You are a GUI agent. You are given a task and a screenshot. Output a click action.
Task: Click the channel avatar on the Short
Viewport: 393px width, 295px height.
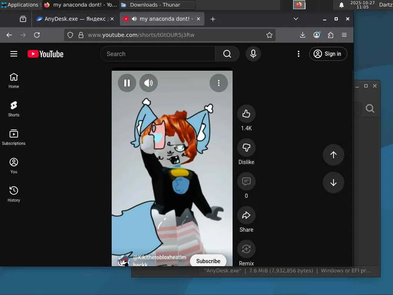124,261
